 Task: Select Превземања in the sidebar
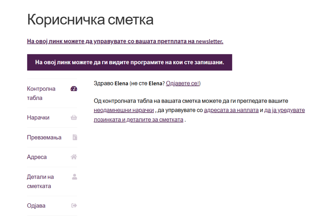(x=44, y=137)
